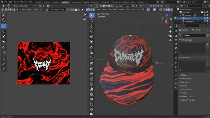Disable render camera icon for Cylinder
This screenshot has height=118, width=210.
click(207, 18)
